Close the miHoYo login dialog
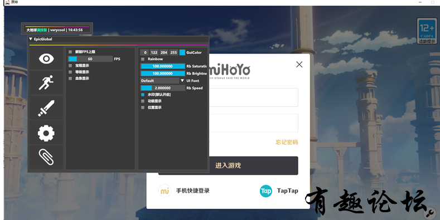This screenshot has width=440, height=220. 299,65
